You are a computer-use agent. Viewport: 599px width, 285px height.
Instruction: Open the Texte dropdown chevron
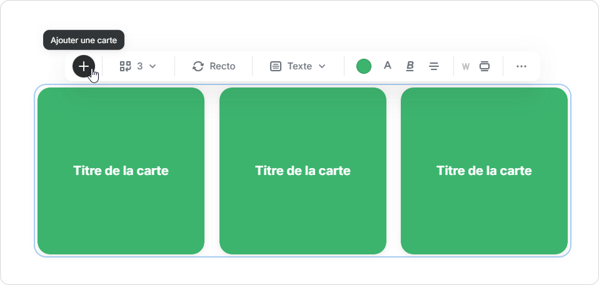[323, 66]
